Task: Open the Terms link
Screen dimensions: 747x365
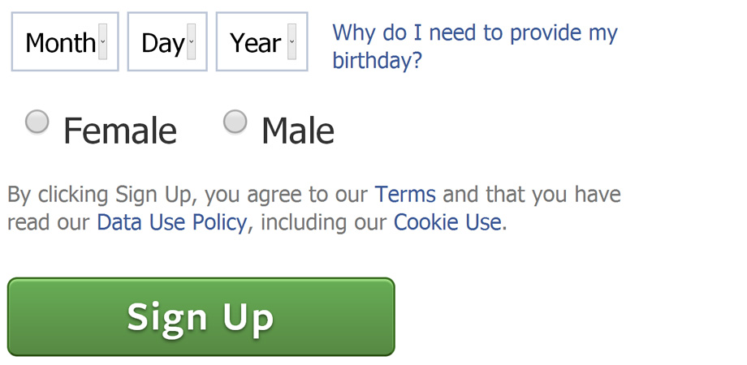Action: pos(404,195)
